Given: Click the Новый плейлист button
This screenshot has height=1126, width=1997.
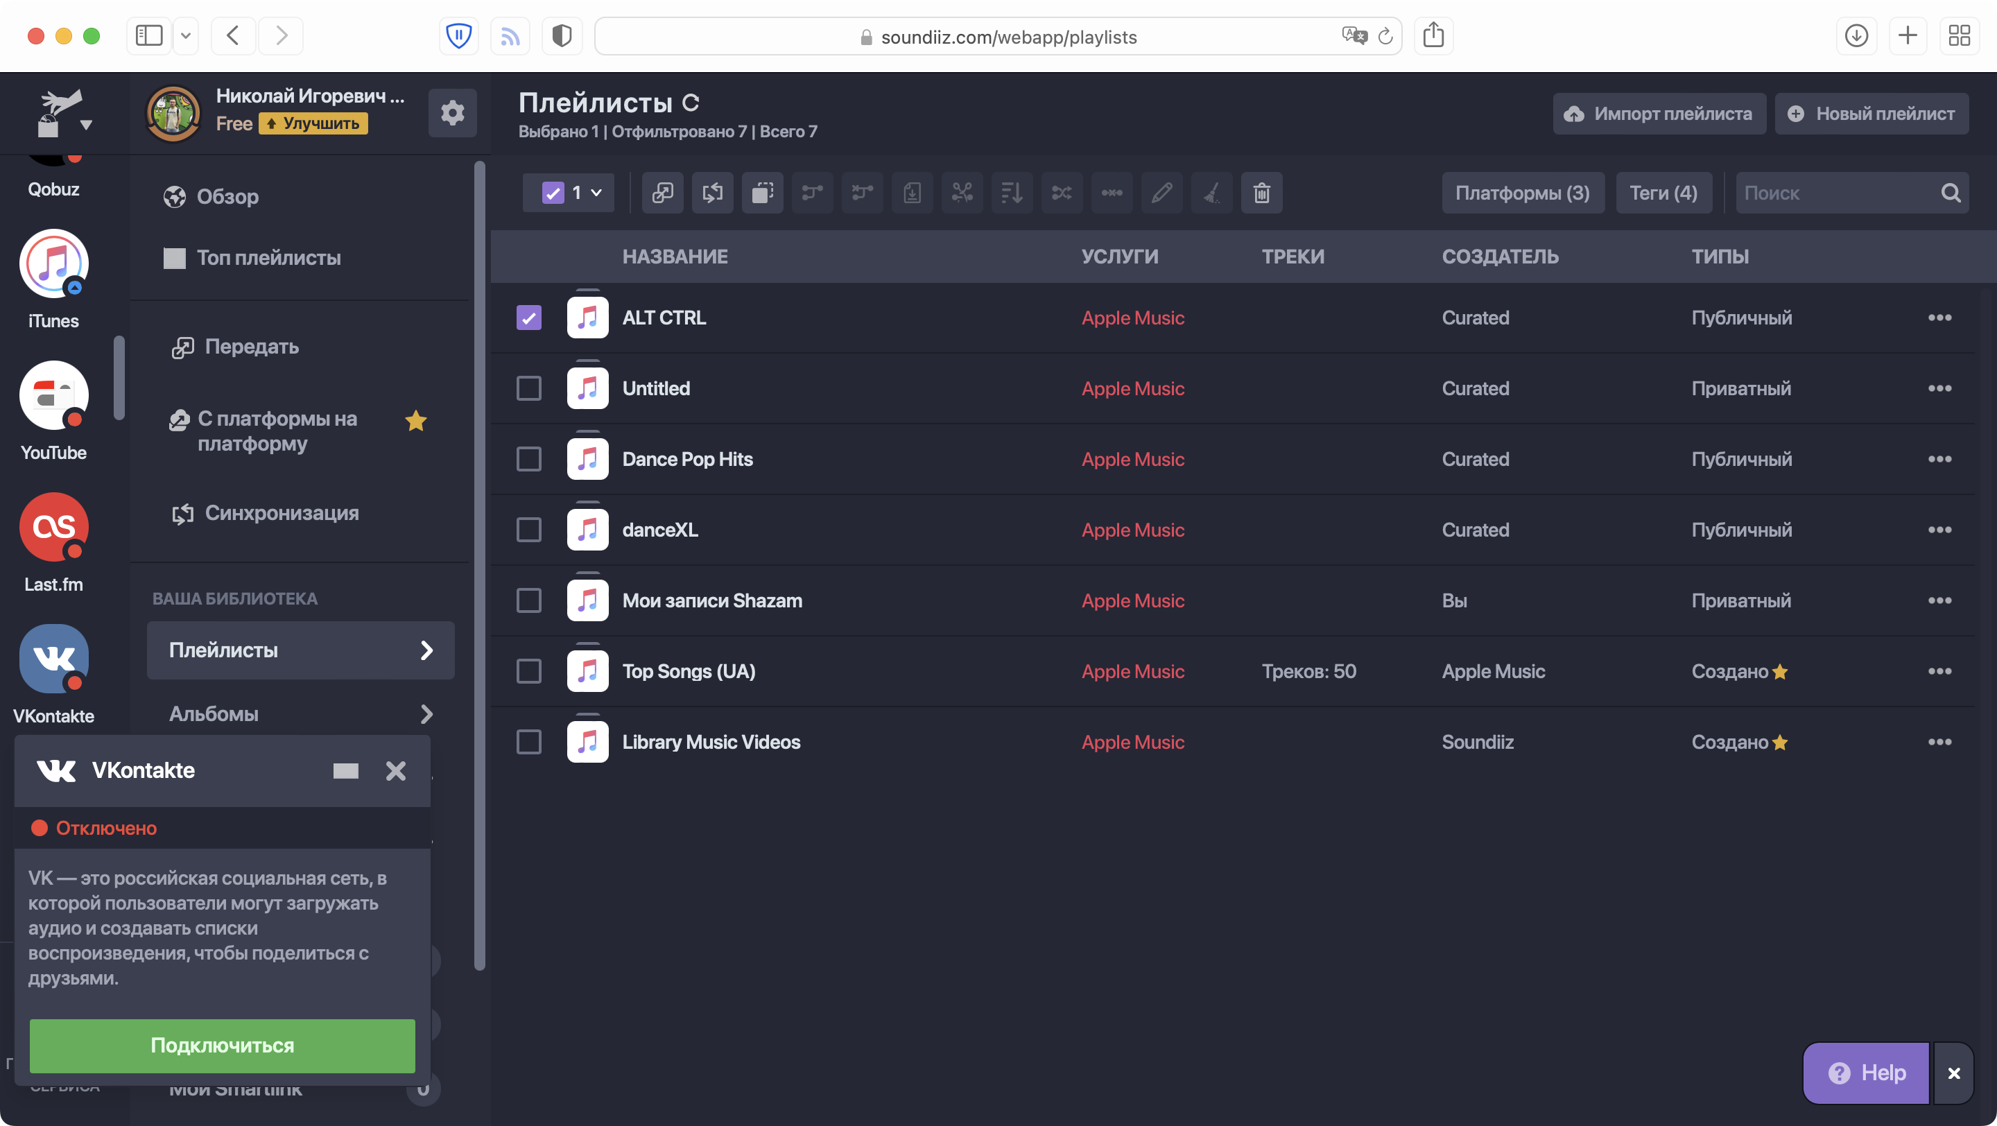Looking at the screenshot, I should [1871, 114].
